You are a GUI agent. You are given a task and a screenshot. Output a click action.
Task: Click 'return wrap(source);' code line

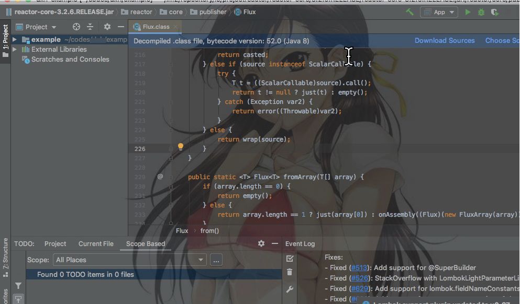(253, 139)
